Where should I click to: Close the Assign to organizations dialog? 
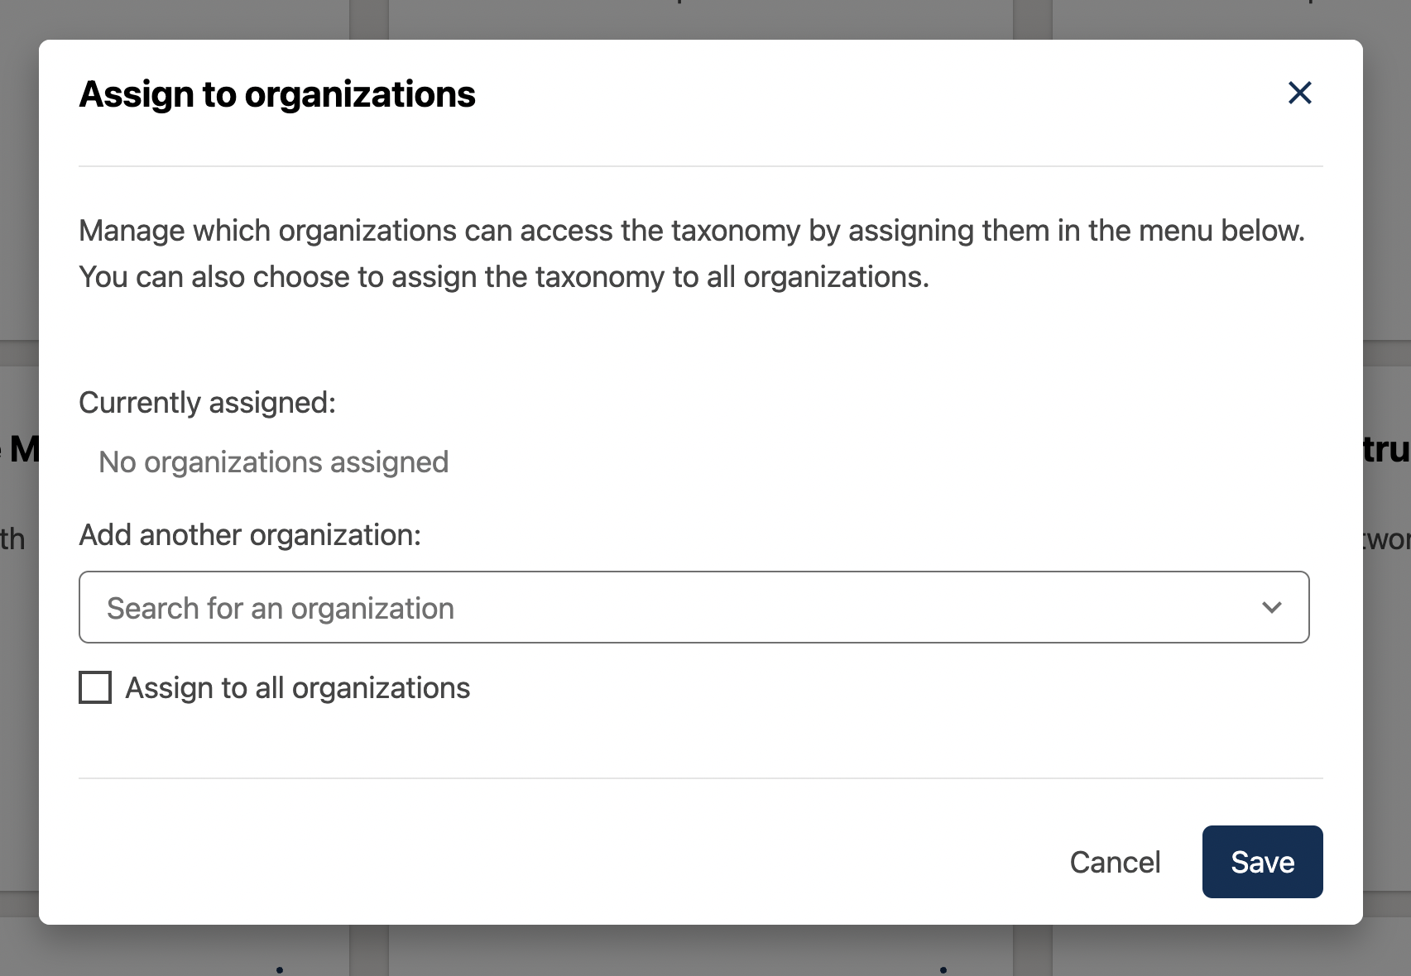click(x=1299, y=93)
